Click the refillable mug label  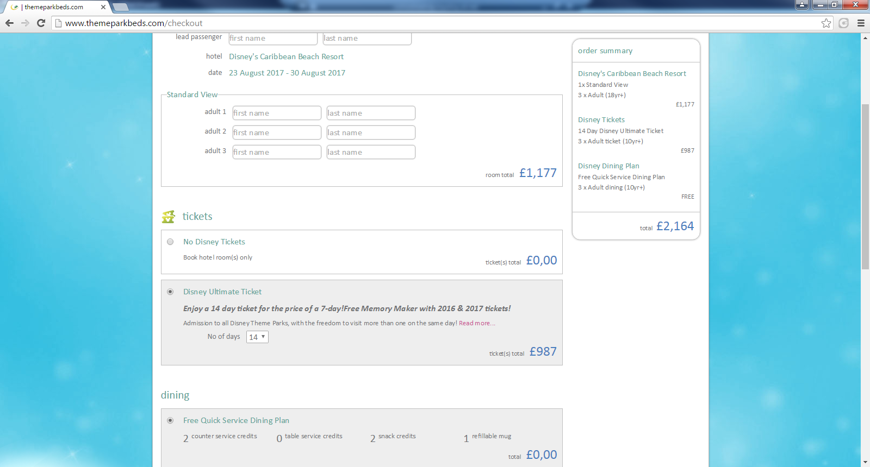(492, 436)
